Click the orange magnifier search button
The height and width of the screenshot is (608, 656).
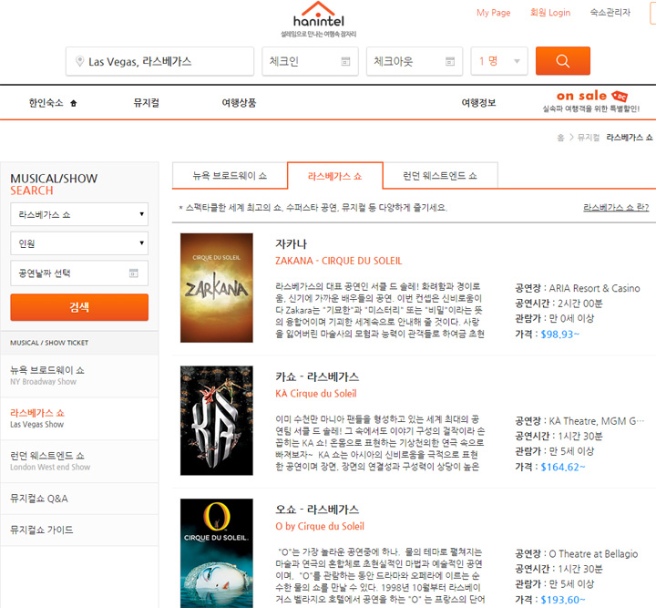[x=563, y=61]
